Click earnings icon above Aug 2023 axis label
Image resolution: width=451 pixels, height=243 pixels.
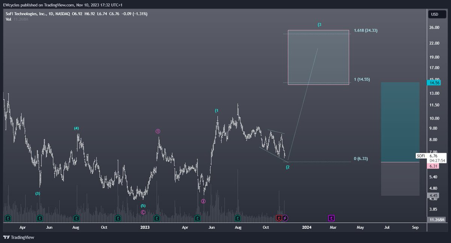238,218
